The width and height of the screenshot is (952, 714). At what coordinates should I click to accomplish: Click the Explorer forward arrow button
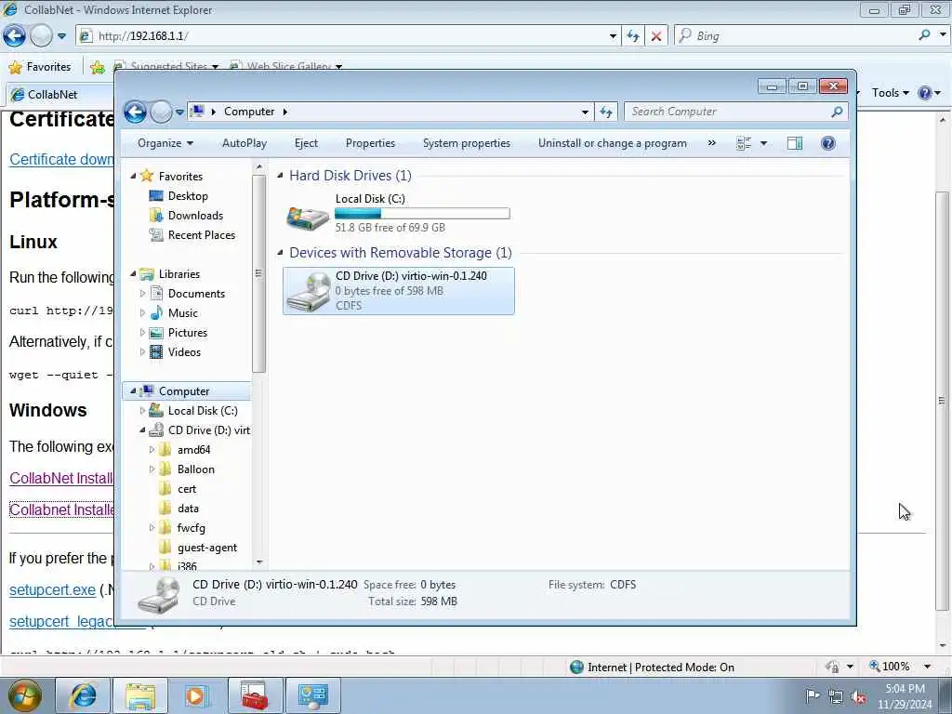(161, 112)
